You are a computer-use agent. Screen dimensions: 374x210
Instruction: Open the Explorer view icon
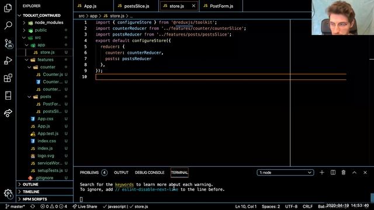point(8,8)
